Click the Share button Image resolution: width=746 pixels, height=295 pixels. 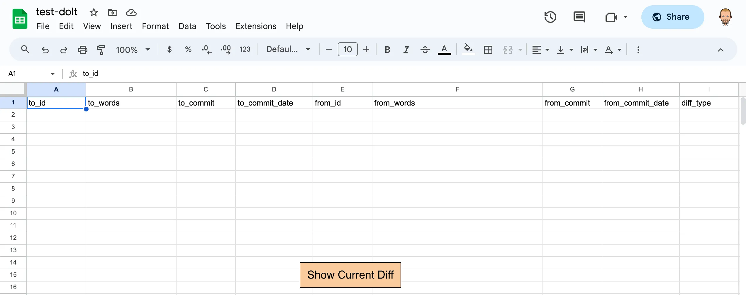coord(673,17)
